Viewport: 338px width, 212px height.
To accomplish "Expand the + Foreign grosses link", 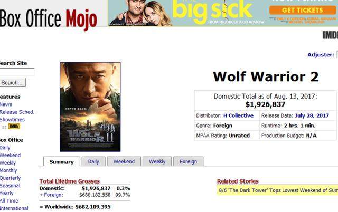I will click(51, 195).
